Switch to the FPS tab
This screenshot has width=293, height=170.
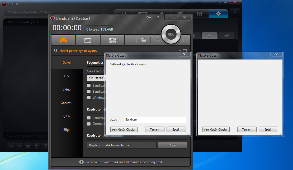point(67,76)
